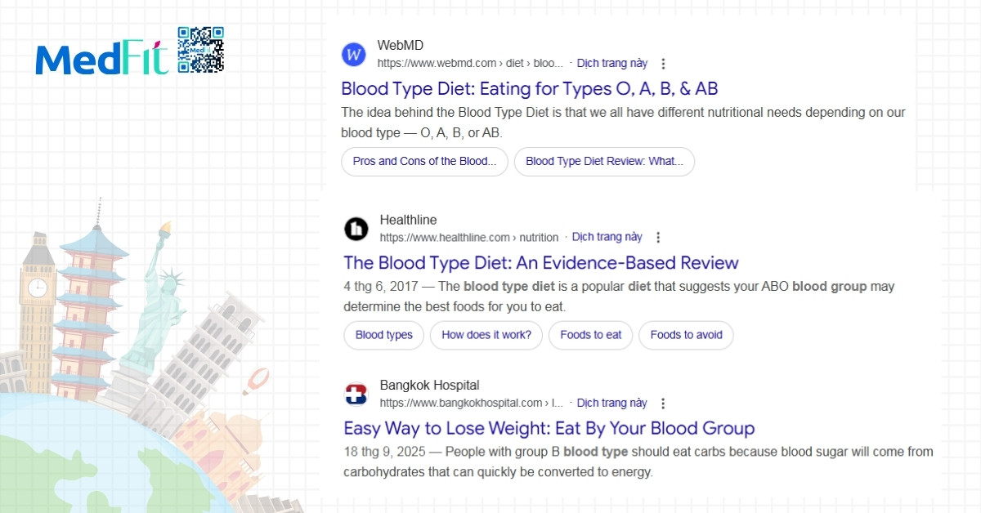Select the 'Foods to avoid' chip
Viewport: 981px width, 513px height.
coord(686,335)
